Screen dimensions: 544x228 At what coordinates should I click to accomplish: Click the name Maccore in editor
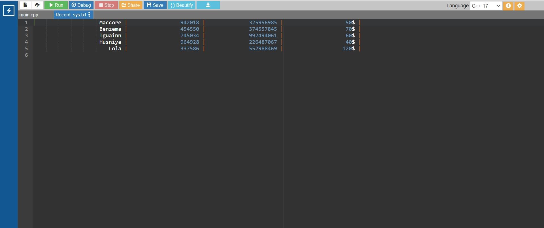pos(110,23)
